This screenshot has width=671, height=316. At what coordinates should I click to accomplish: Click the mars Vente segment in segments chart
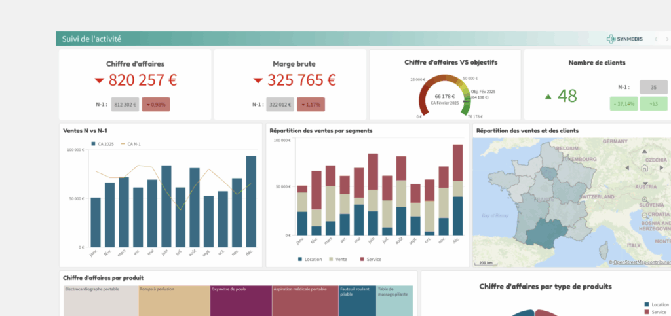(x=331, y=203)
